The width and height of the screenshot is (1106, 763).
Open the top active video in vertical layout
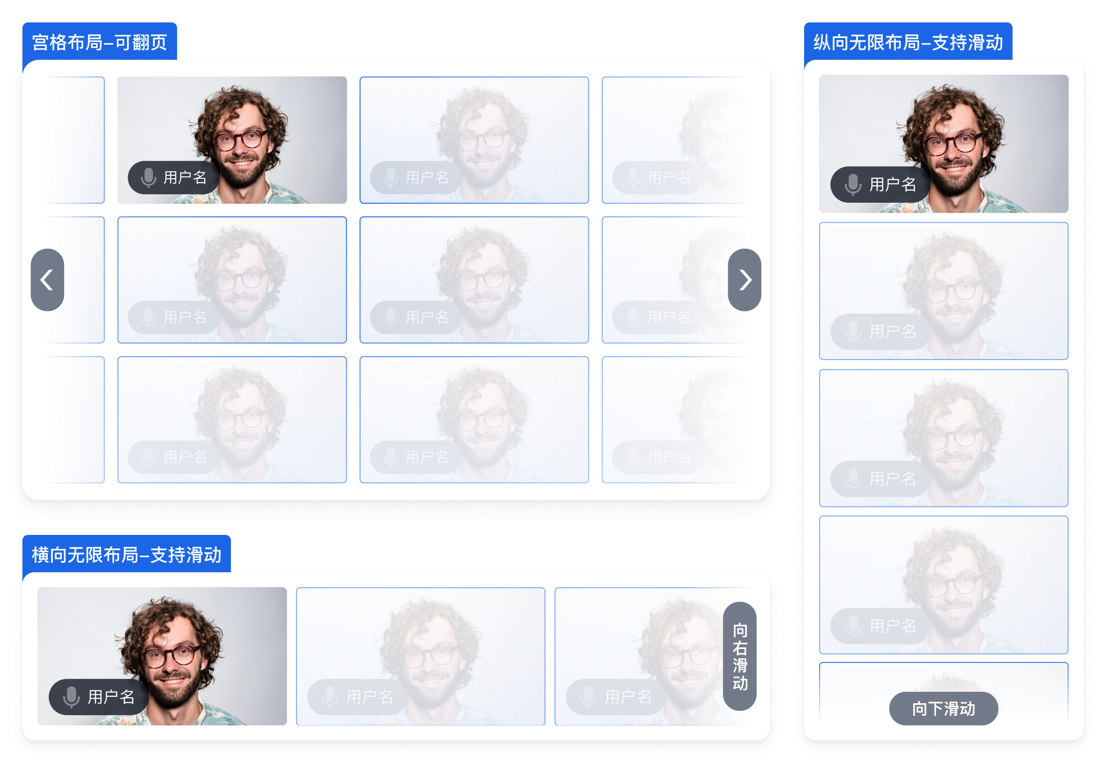point(944,143)
